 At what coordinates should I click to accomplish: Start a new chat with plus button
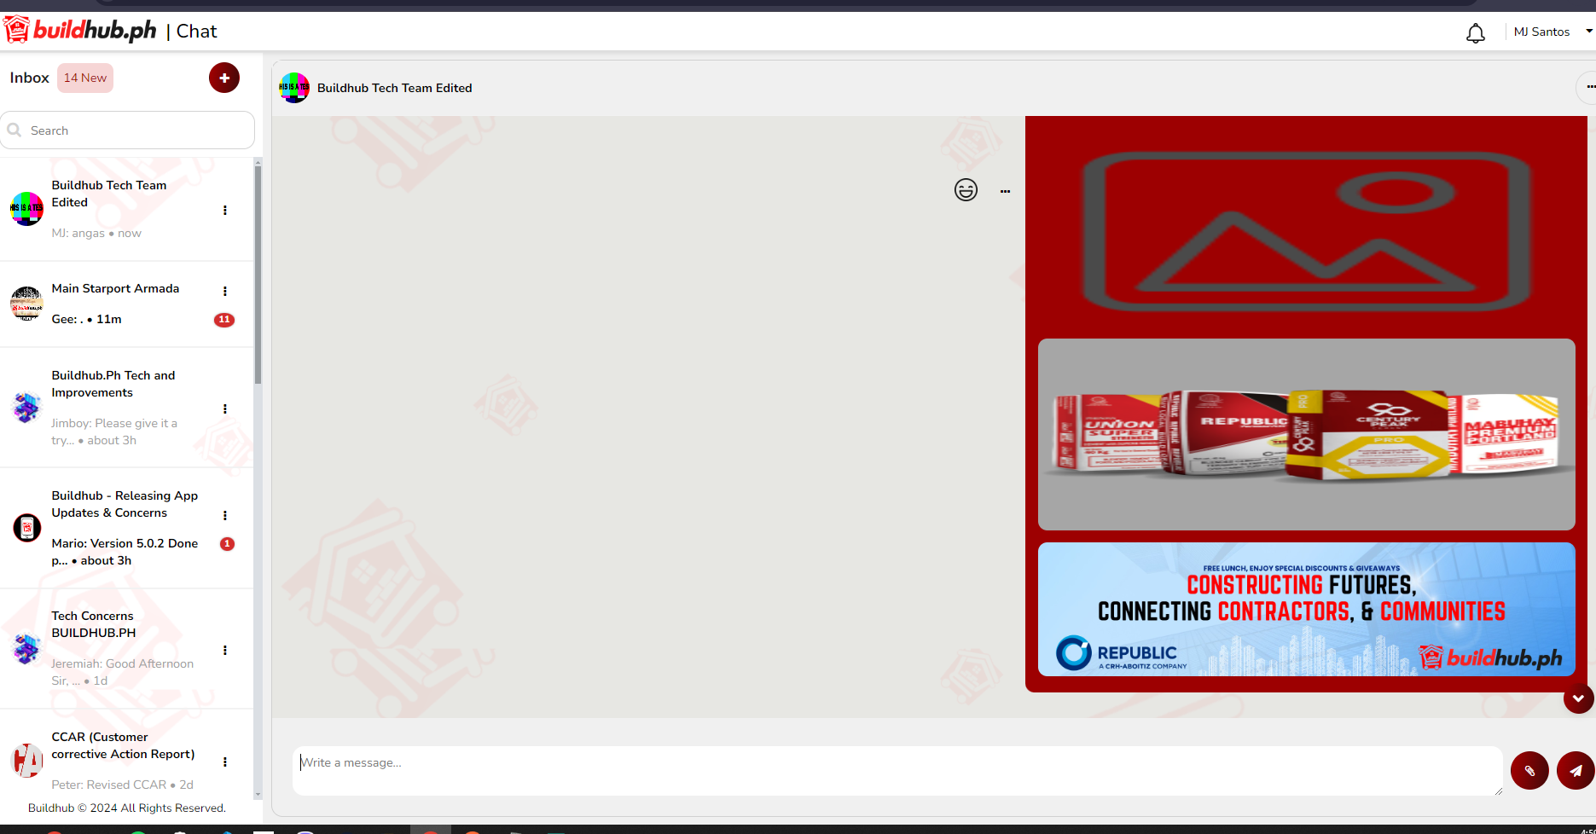click(x=224, y=78)
